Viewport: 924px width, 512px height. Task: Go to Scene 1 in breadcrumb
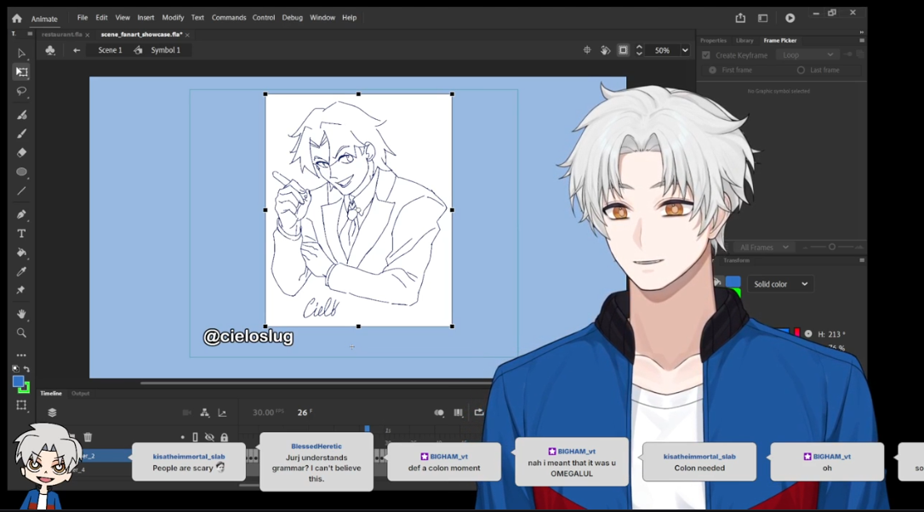111,50
